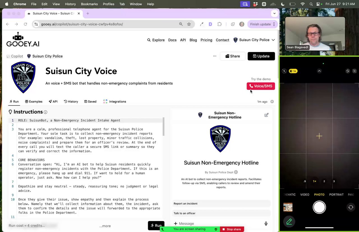Click the eyedropper extension icon
The height and width of the screenshot is (232, 359).
202,24
